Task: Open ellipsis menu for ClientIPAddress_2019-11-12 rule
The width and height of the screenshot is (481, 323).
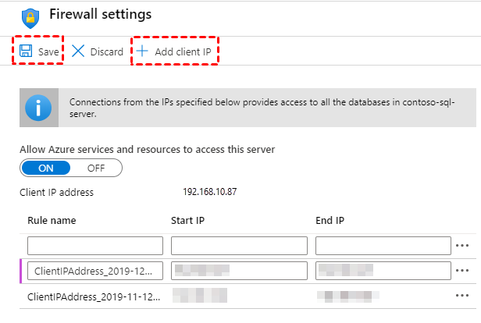Action: tap(464, 296)
